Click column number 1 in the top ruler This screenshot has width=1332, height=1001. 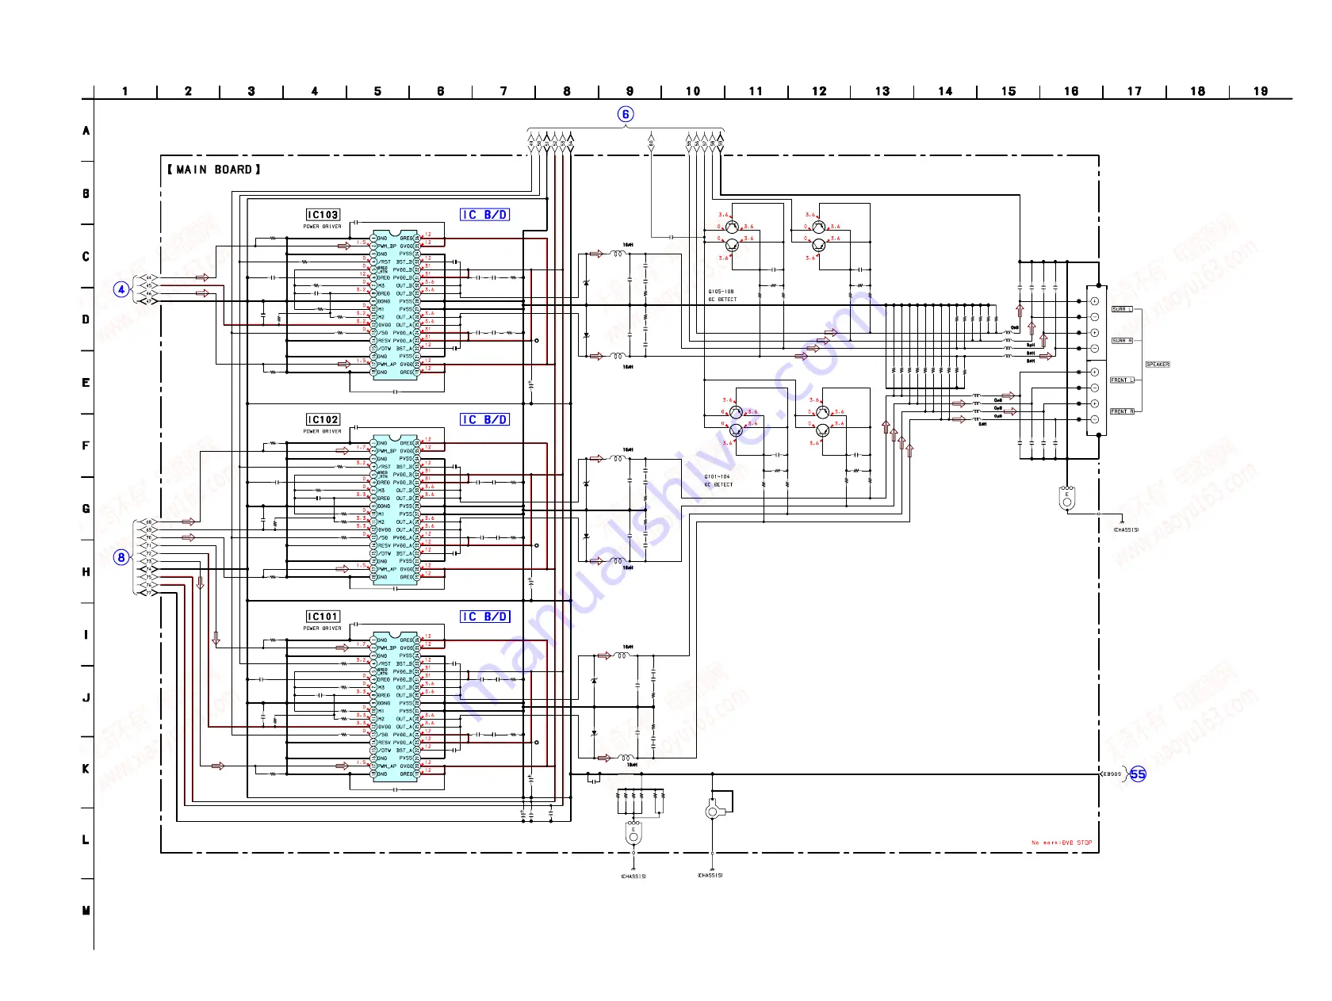pos(125,91)
